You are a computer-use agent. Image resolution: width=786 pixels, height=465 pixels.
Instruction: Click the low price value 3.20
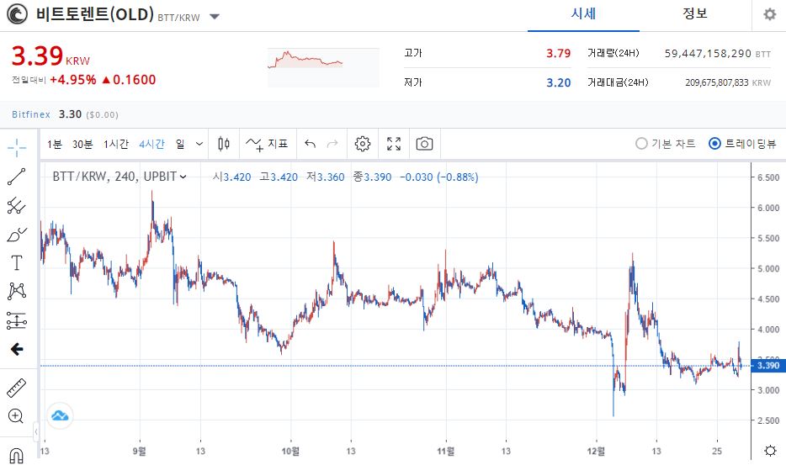coord(559,82)
